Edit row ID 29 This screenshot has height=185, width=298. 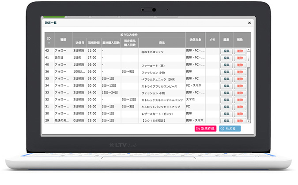coord(226,121)
